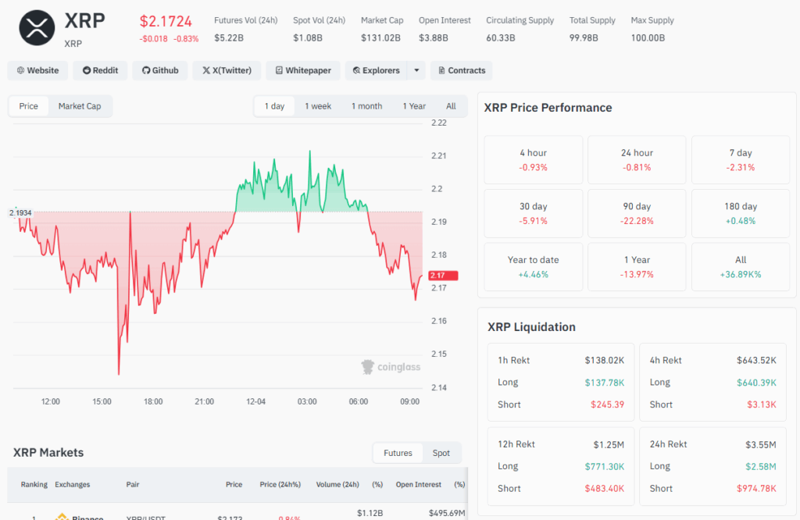Select the All chart range
The image size is (800, 520).
click(x=451, y=106)
